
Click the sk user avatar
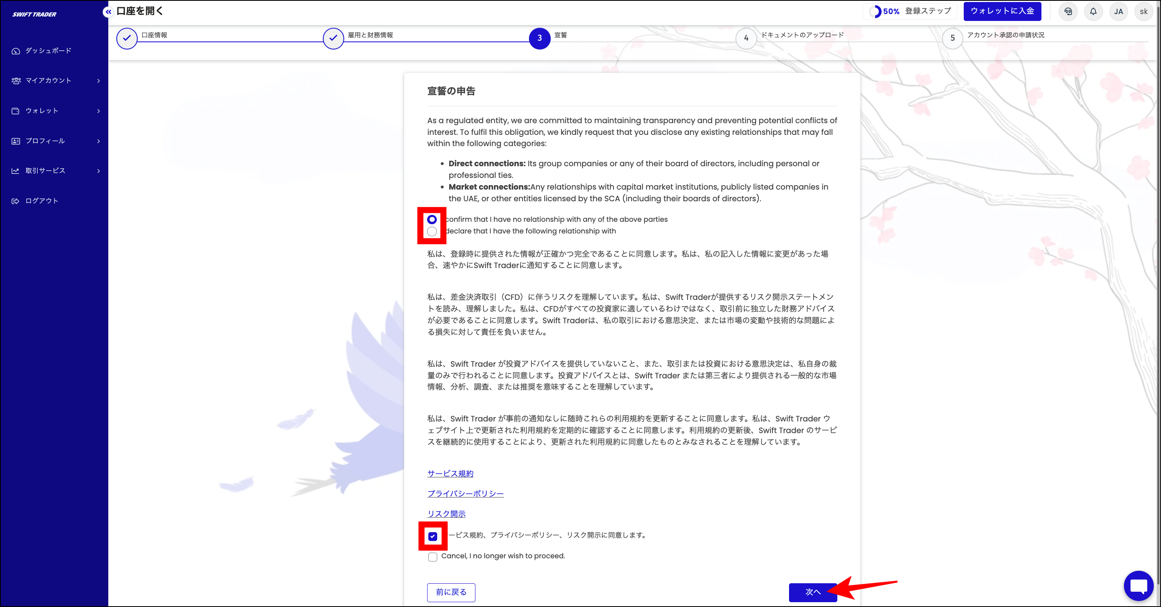click(1143, 12)
